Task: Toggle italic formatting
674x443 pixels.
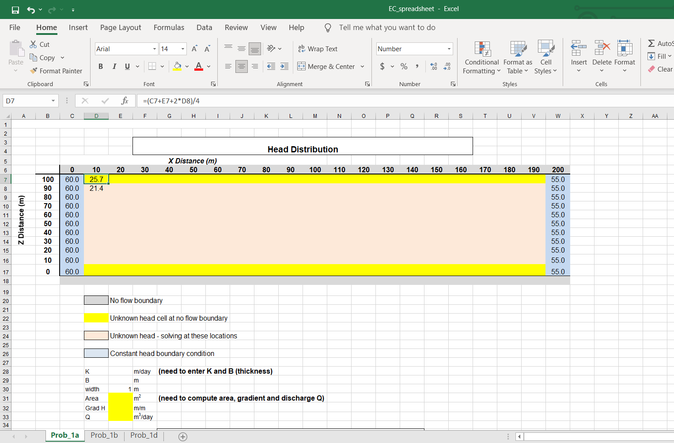Action: coord(114,66)
